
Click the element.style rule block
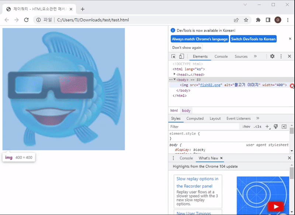[x=229, y=136]
